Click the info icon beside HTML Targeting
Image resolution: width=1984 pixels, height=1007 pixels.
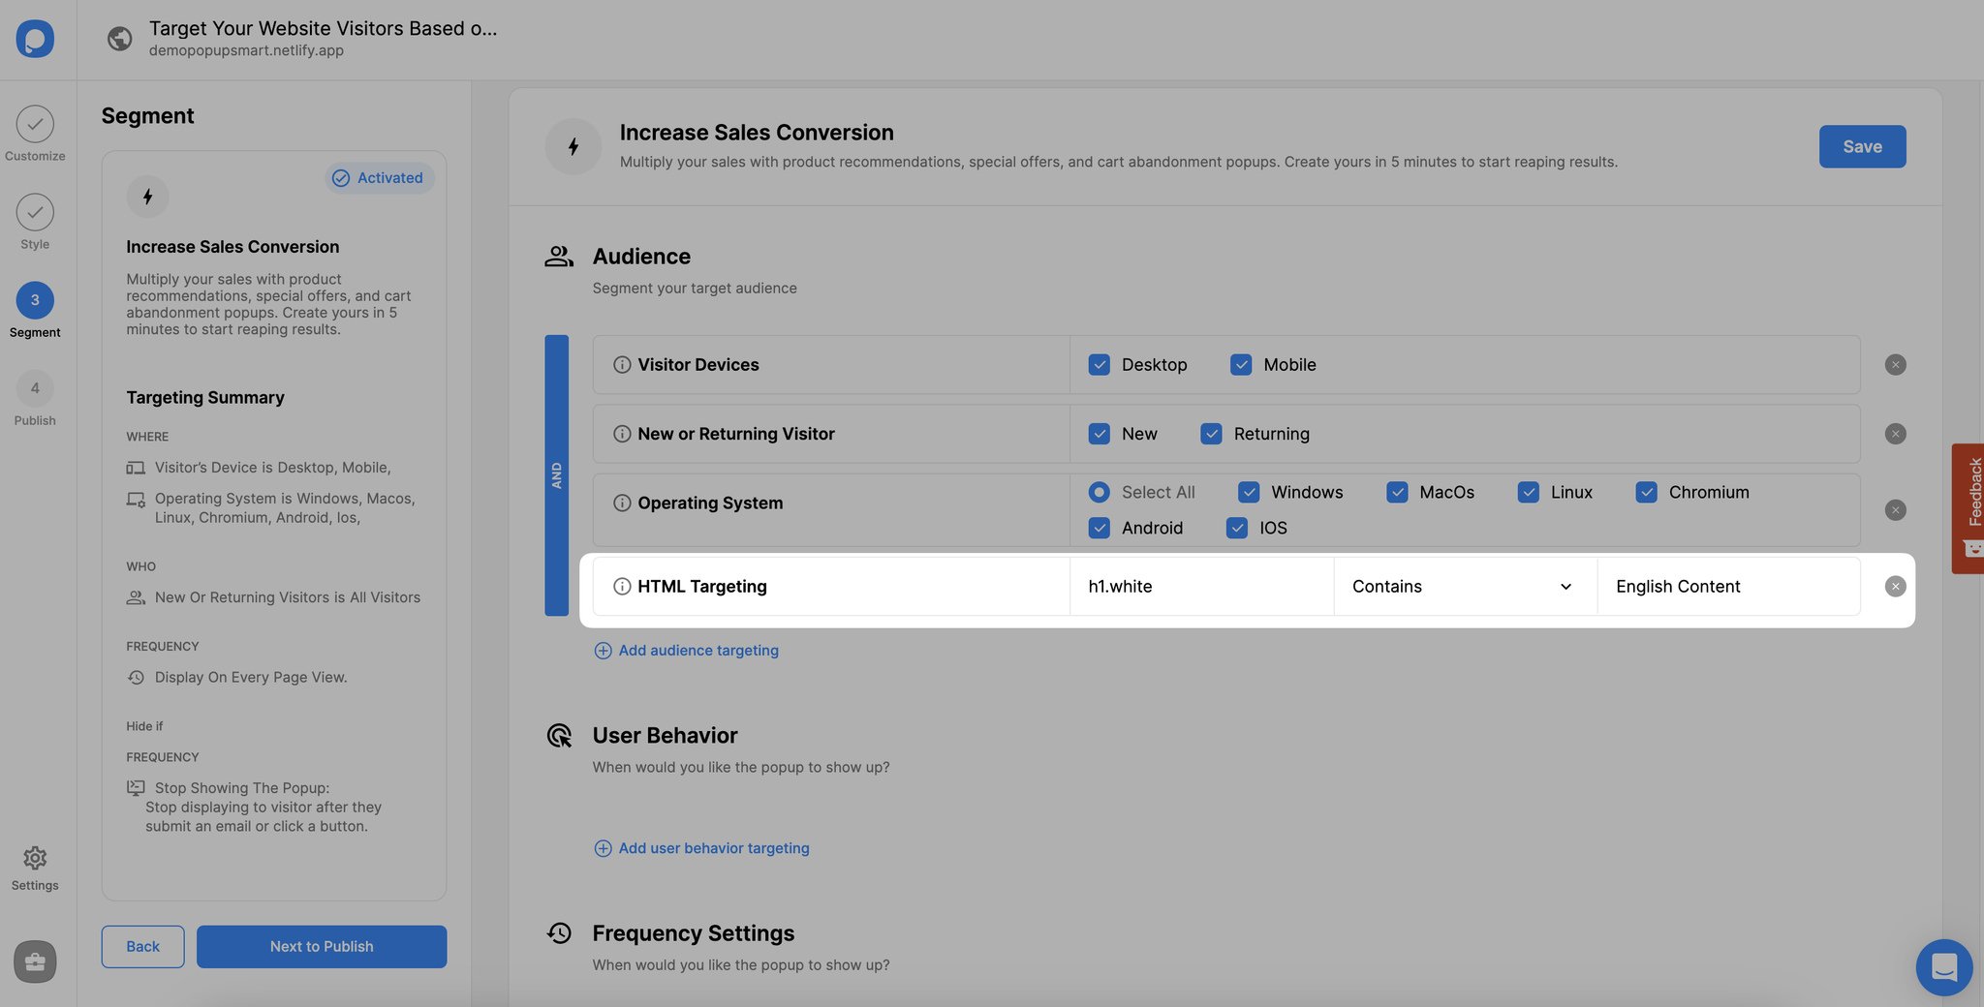click(620, 586)
